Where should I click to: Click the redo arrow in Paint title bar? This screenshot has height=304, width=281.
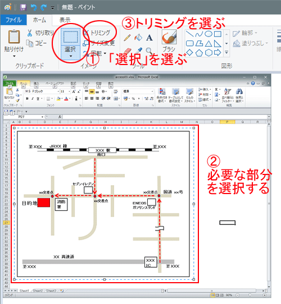point(43,7)
